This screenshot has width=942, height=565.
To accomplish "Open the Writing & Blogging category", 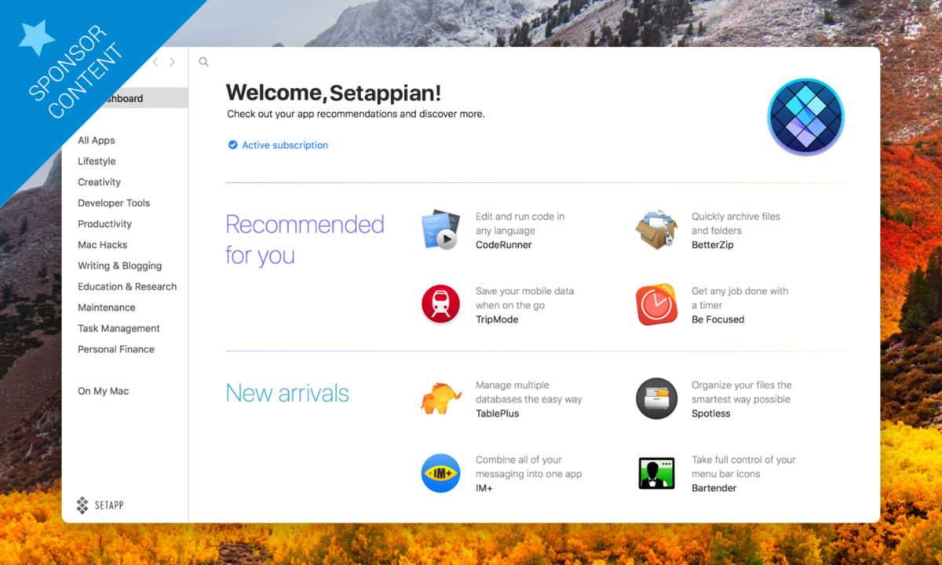I will (x=119, y=266).
